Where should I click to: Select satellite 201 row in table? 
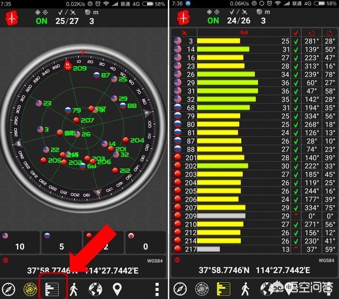254,158
